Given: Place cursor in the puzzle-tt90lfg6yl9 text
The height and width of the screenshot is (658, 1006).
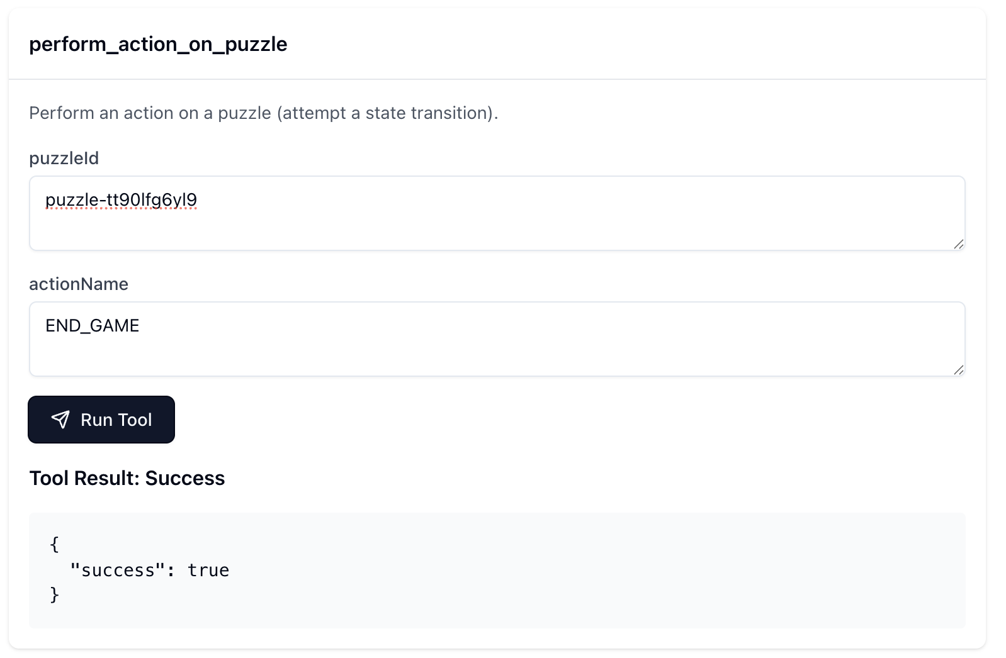Looking at the screenshot, I should coord(121,200).
